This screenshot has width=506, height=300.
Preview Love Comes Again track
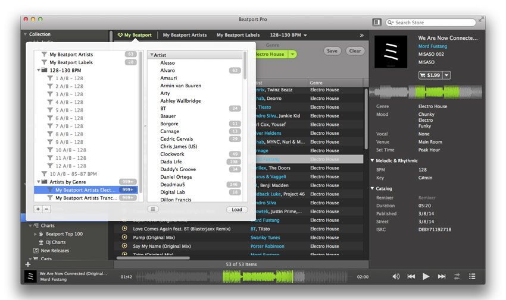(x=124, y=229)
